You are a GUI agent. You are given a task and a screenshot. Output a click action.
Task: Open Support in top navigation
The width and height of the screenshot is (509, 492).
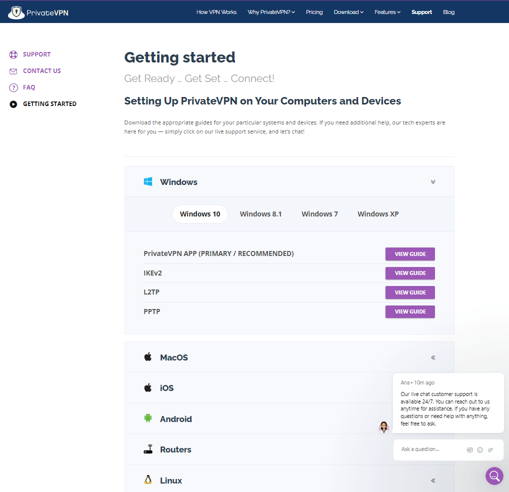coord(421,12)
